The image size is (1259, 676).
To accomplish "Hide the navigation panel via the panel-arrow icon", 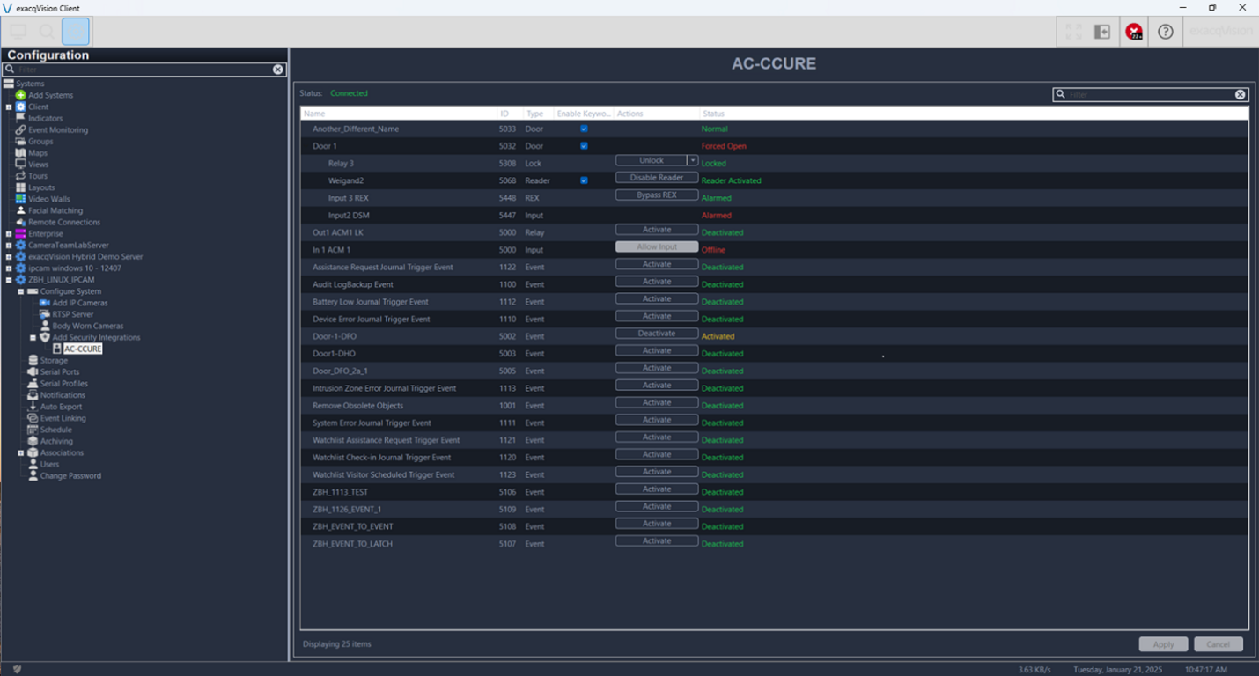I will (x=1102, y=32).
